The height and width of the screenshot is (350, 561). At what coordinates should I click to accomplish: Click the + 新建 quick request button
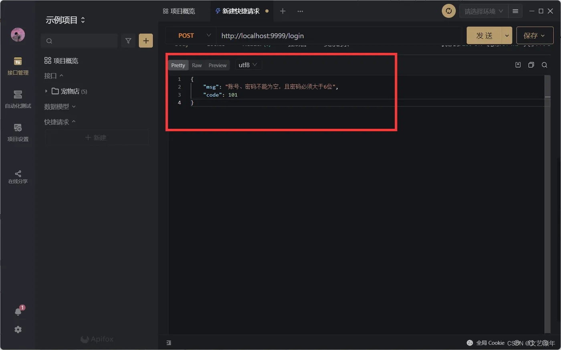coord(96,138)
